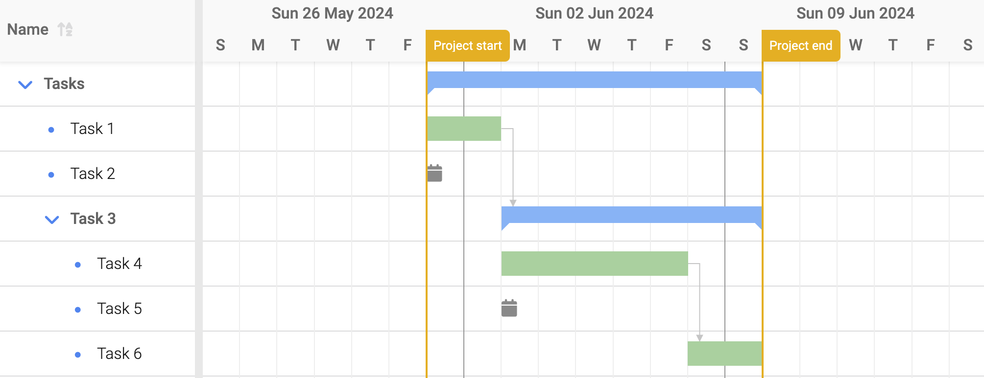Select the Sun 09 Jun 2024 week header
The height and width of the screenshot is (378, 984).
[855, 13]
